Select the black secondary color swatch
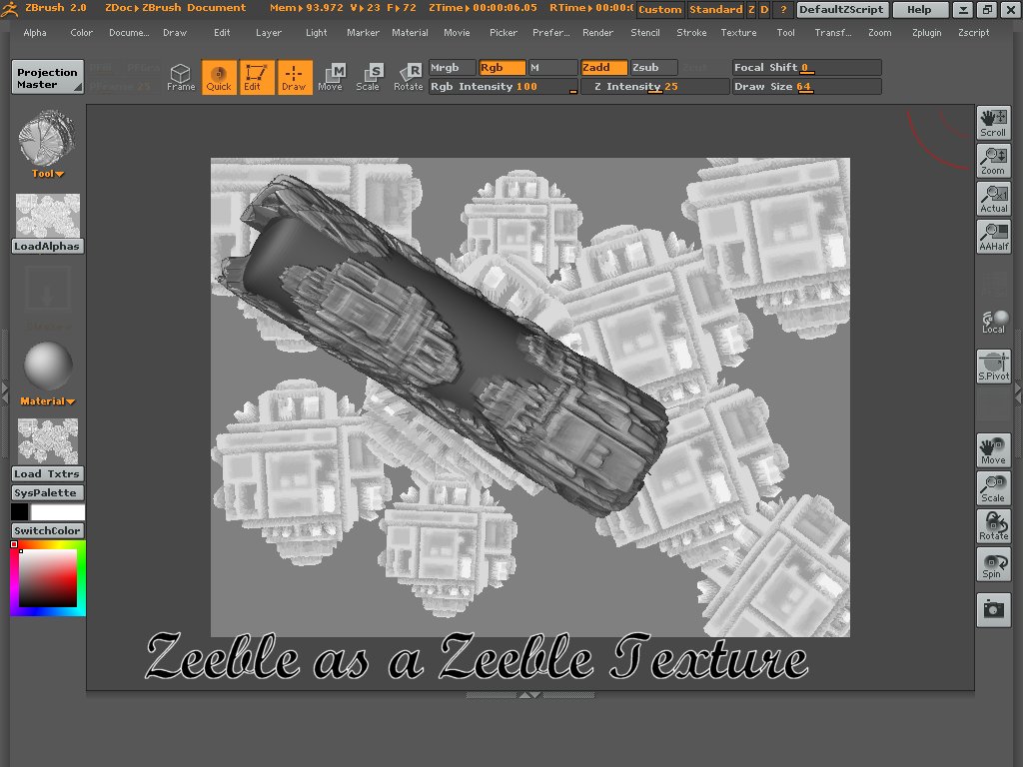 tap(20, 512)
